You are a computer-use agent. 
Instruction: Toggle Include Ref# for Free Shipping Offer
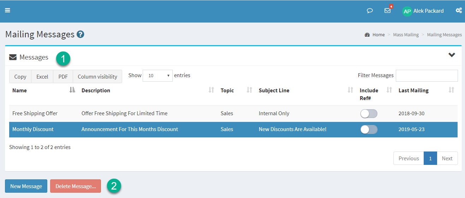pyautogui.click(x=369, y=113)
